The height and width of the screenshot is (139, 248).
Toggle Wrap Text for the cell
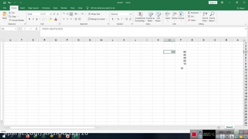point(94,14)
